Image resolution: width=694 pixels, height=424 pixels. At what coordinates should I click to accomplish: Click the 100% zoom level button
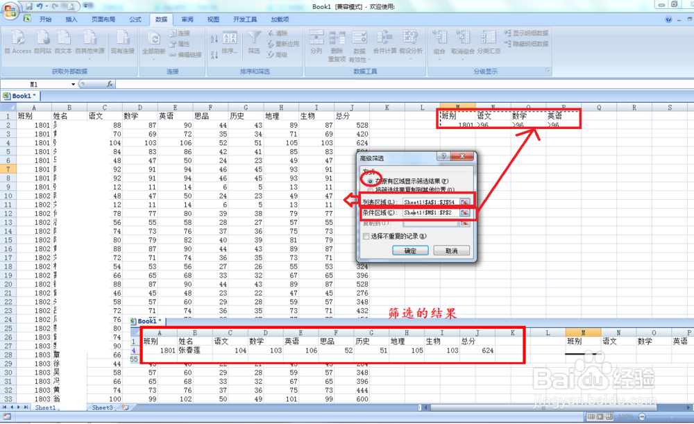[625, 416]
